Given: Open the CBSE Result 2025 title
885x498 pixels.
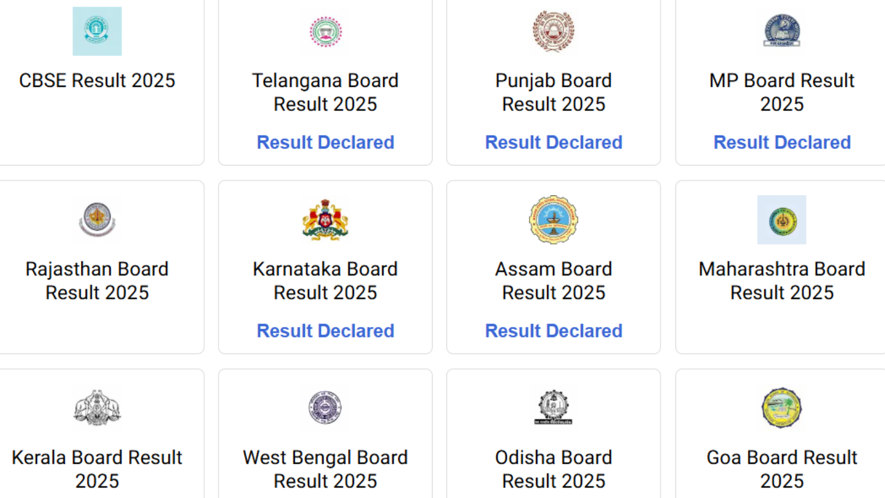Looking at the screenshot, I should tap(97, 81).
